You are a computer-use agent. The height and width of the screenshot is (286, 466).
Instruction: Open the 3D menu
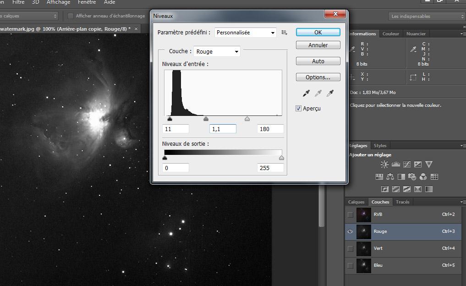coord(35,2)
